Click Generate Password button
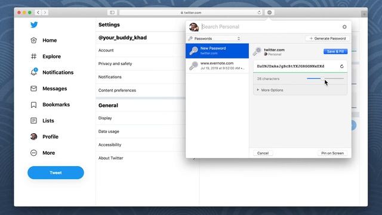 tap(327, 38)
